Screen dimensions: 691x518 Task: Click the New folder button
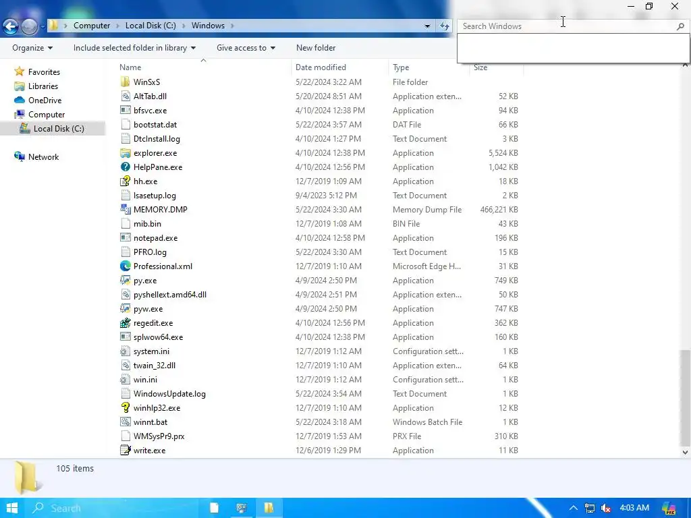[x=316, y=48]
